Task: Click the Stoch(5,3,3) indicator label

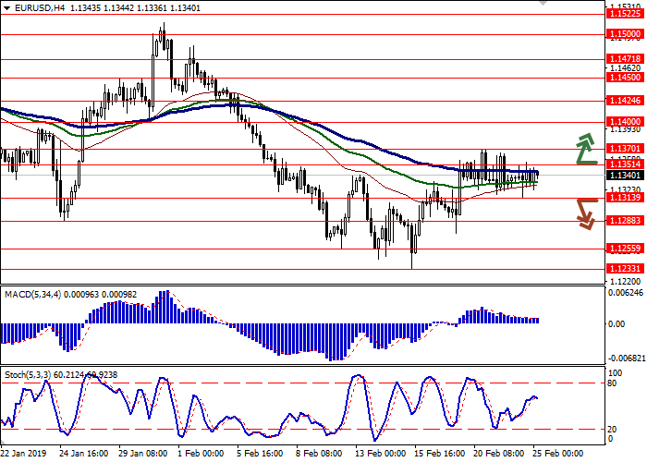Action: point(28,374)
